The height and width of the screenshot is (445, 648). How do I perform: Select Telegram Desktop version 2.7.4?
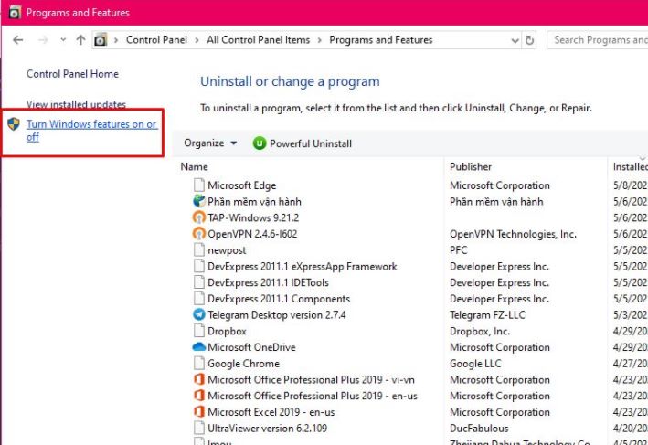coord(277,315)
